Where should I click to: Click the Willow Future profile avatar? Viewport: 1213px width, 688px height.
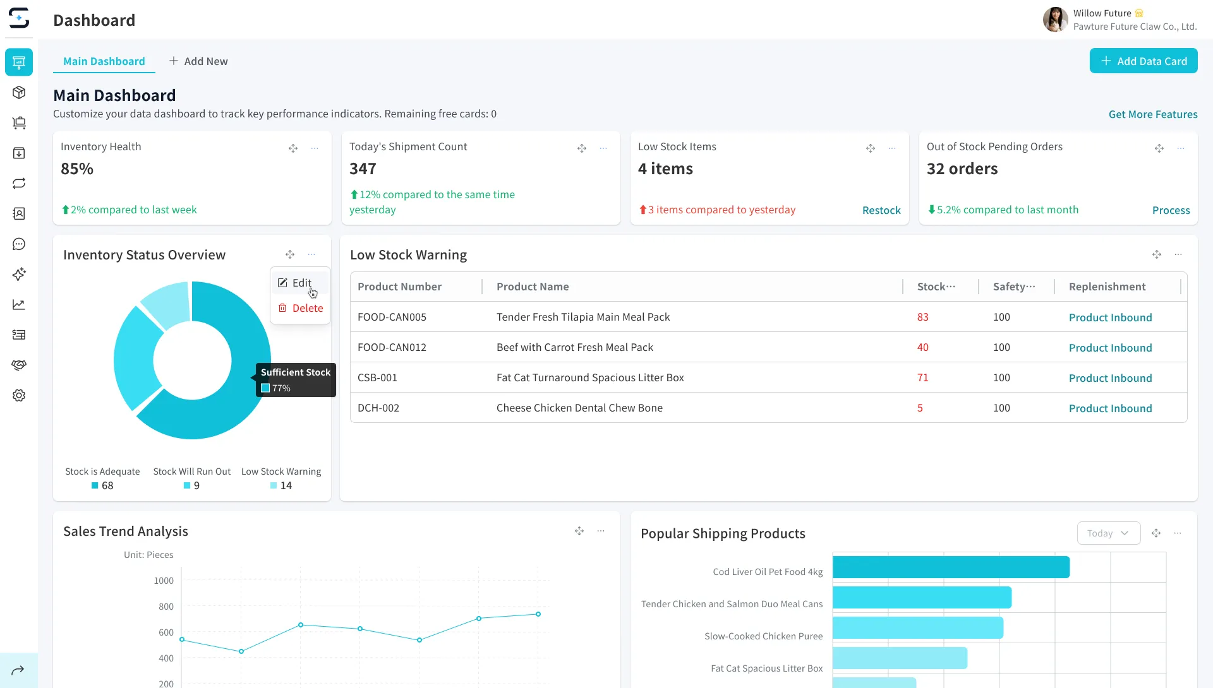pyautogui.click(x=1054, y=20)
